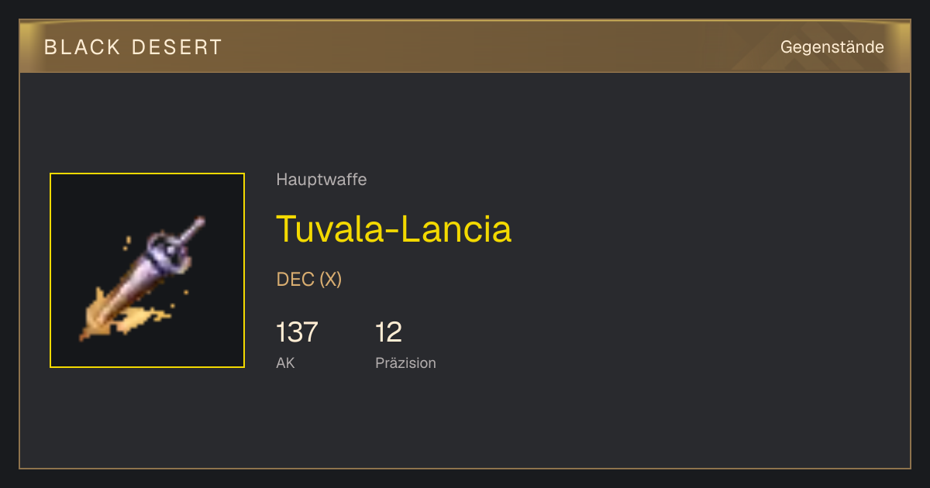The image size is (930, 488).
Task: Click the Tuvala-Lancia weapon icon
Action: (x=147, y=270)
